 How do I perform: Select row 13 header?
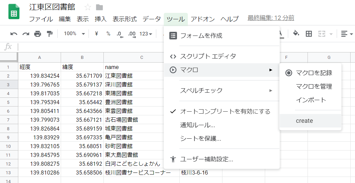pyautogui.click(x=8, y=173)
